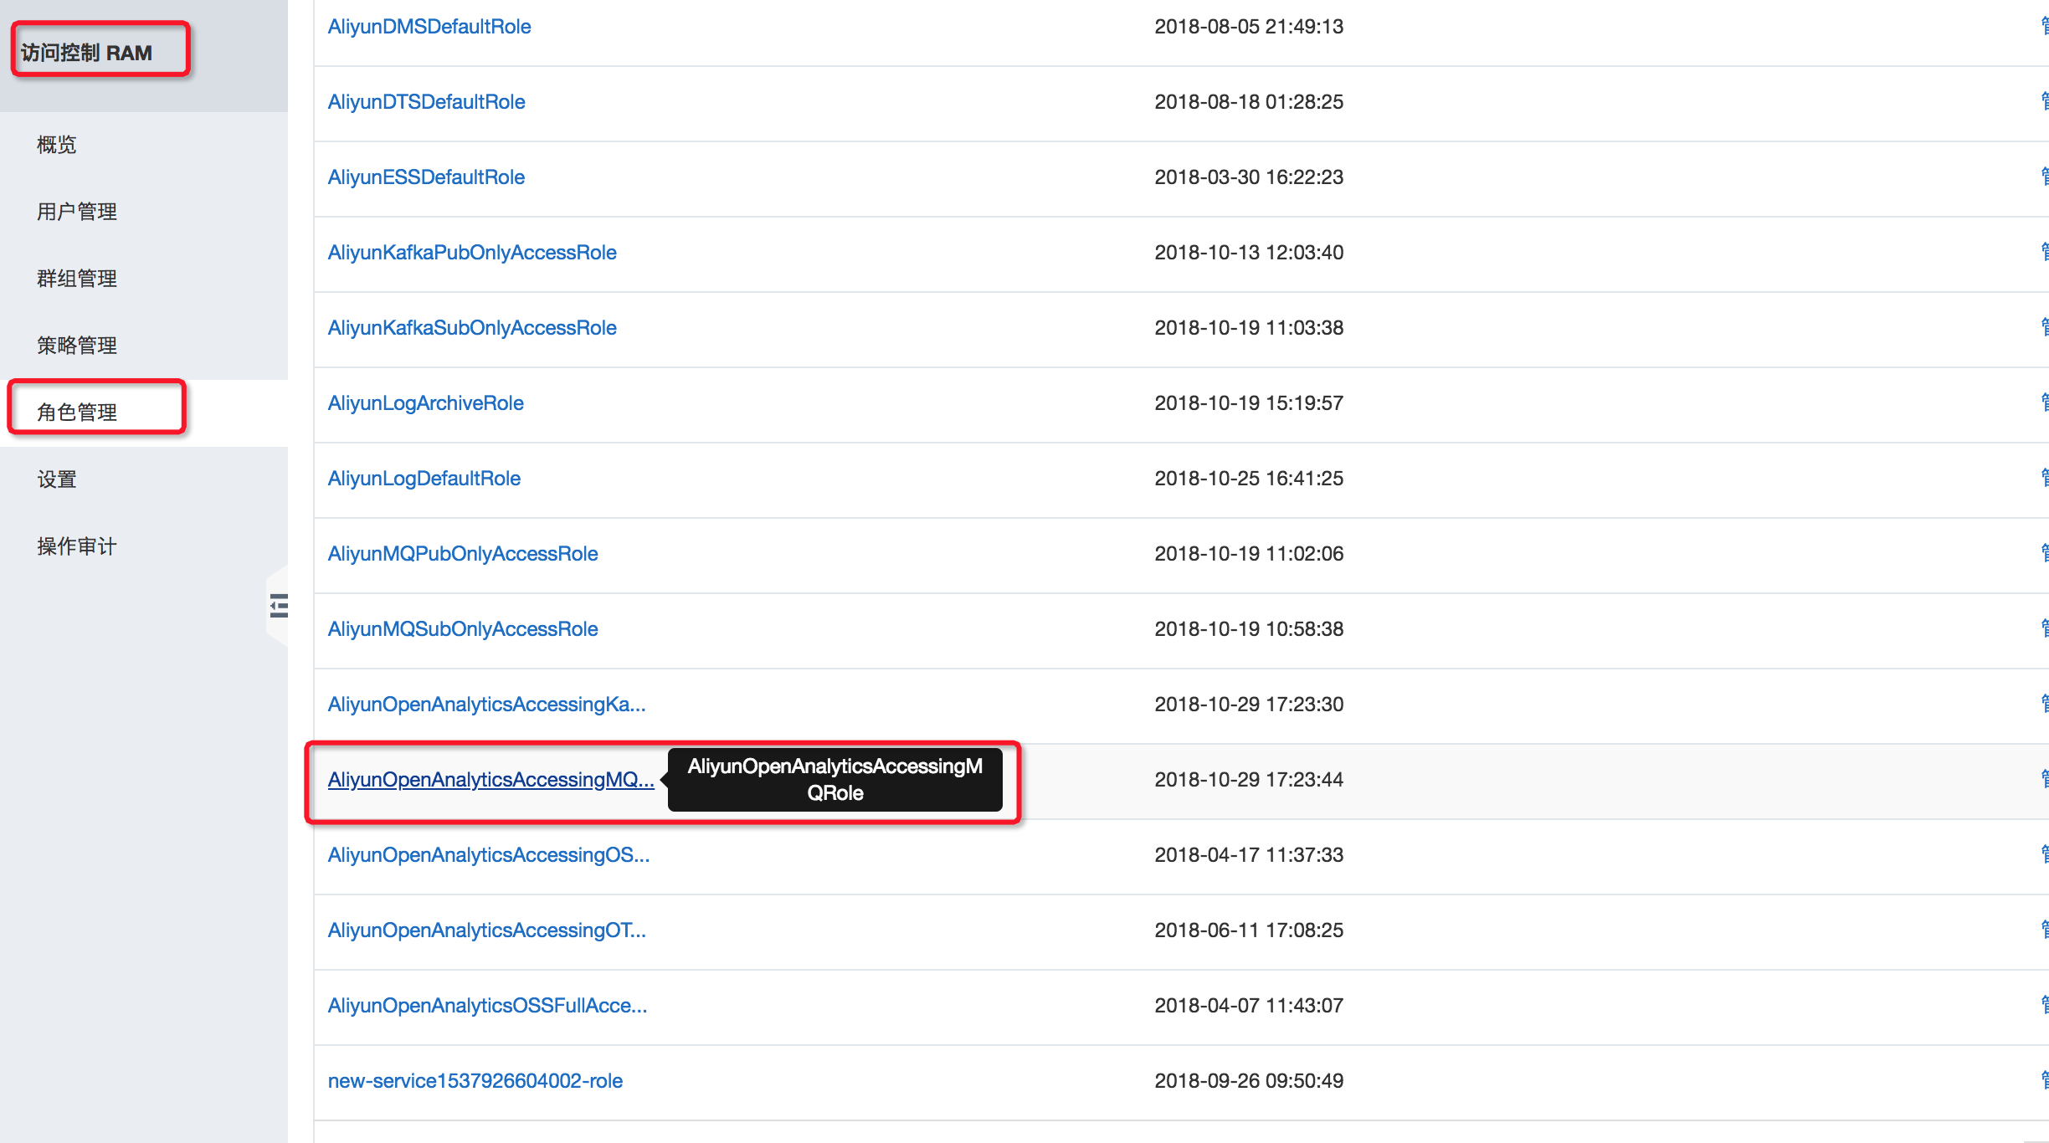The height and width of the screenshot is (1143, 2049).
Task: Open the AliyunMQSubOnlyAccessRole link
Action: [x=463, y=629]
